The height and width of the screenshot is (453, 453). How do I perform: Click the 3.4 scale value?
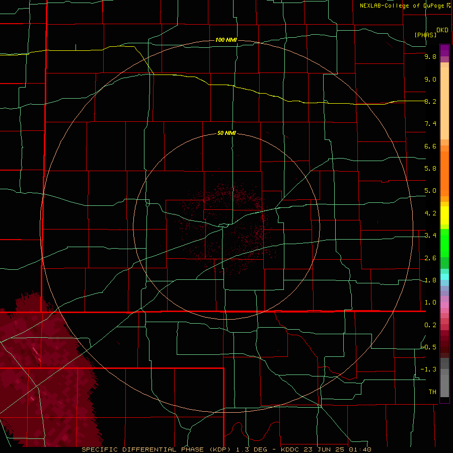[430, 236]
